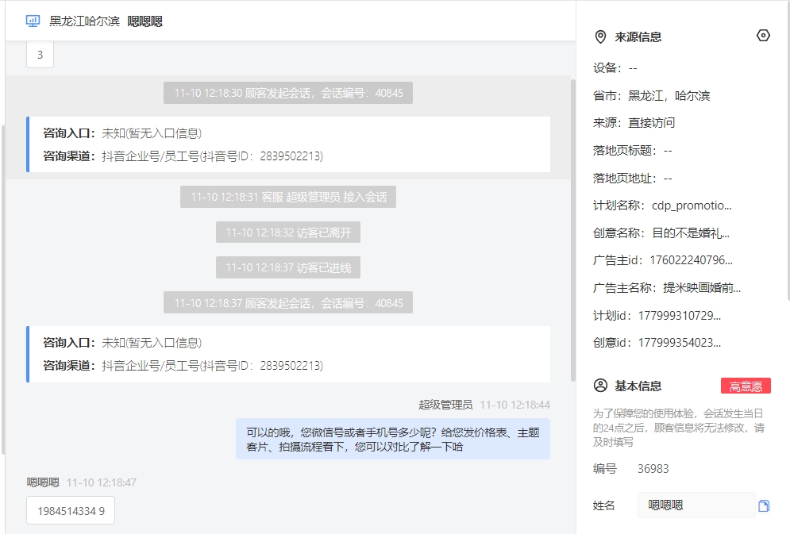Click the 计划名称 value cdp_promotio...

(x=692, y=206)
